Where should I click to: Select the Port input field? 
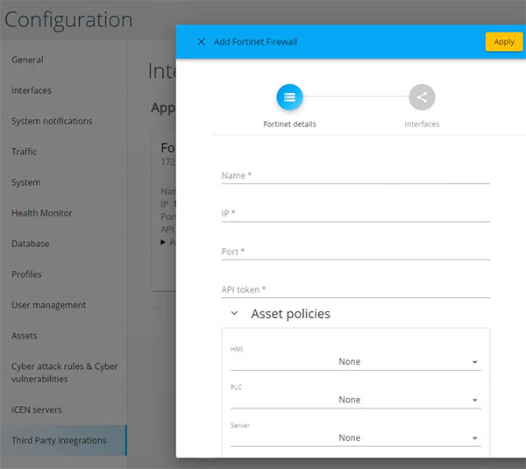pos(355,252)
